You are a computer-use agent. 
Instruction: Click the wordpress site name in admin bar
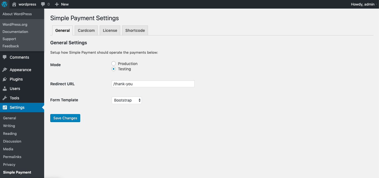27,4
